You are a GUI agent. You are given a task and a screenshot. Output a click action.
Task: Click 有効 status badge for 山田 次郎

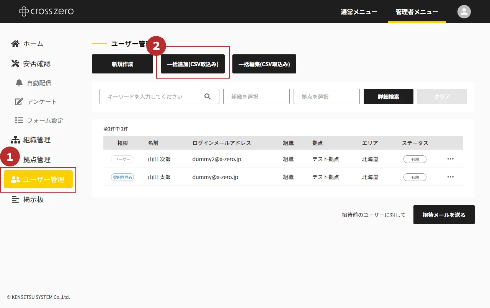point(415,159)
